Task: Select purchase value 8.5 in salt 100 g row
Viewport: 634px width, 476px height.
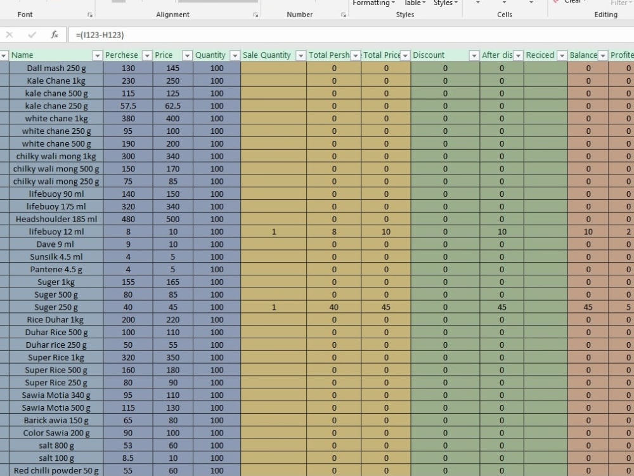Action: (x=128, y=458)
